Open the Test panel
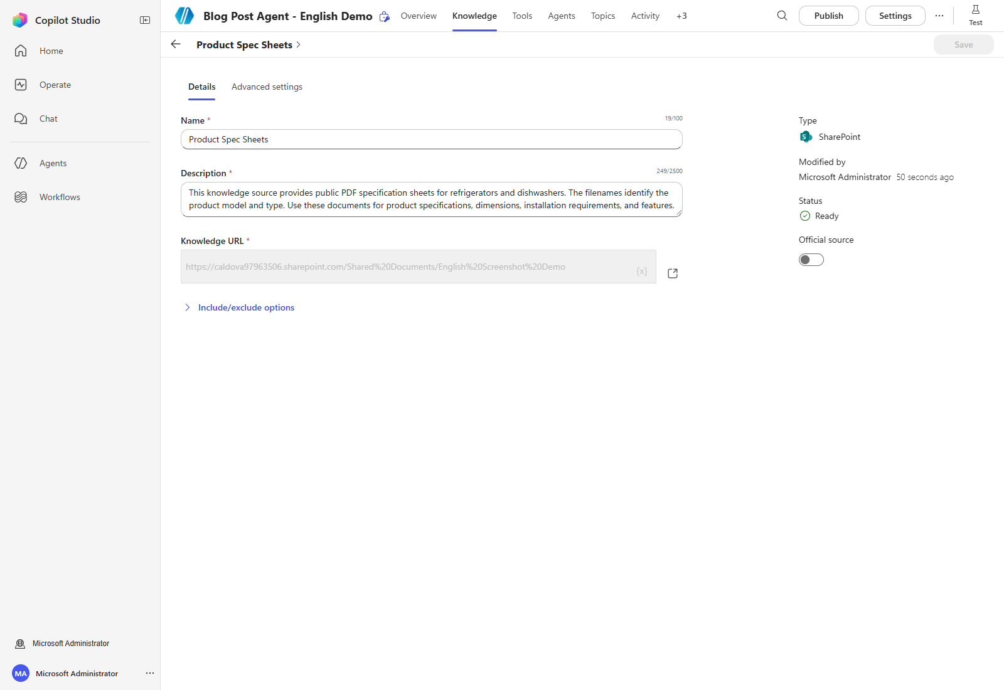 pyautogui.click(x=976, y=15)
